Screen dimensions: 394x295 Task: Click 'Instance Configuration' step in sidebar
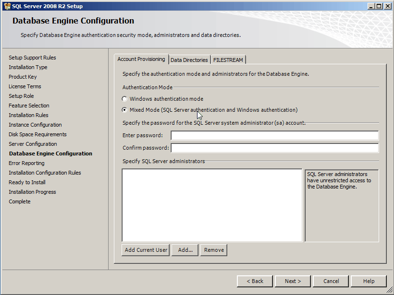[x=35, y=125]
